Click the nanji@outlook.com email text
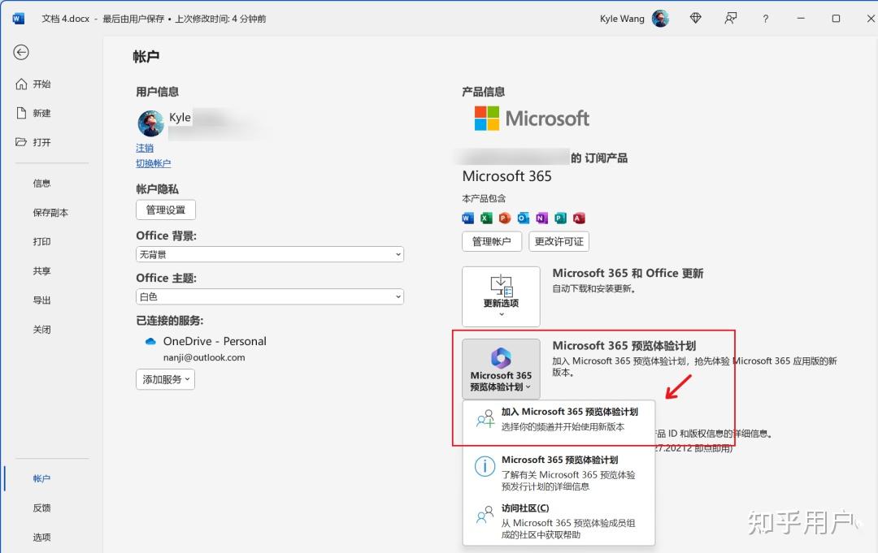Screen dimensions: 878x553 (x=204, y=357)
